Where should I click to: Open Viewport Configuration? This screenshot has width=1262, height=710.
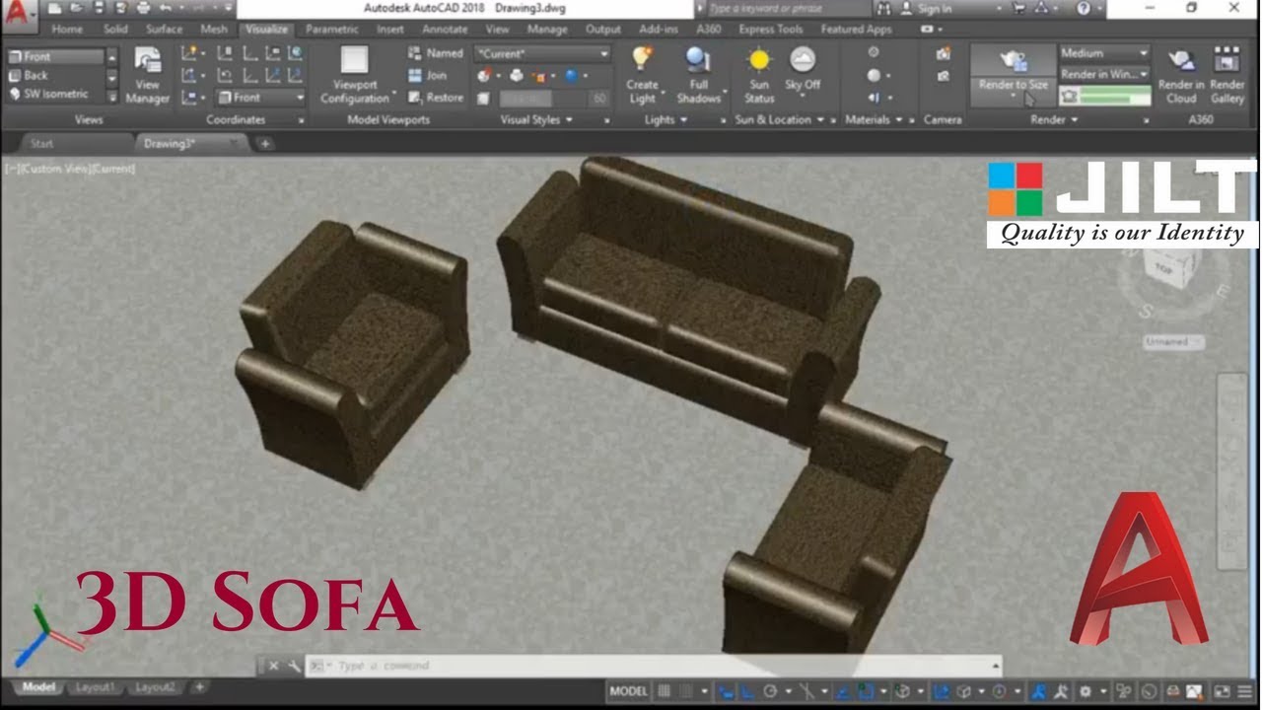click(x=355, y=76)
